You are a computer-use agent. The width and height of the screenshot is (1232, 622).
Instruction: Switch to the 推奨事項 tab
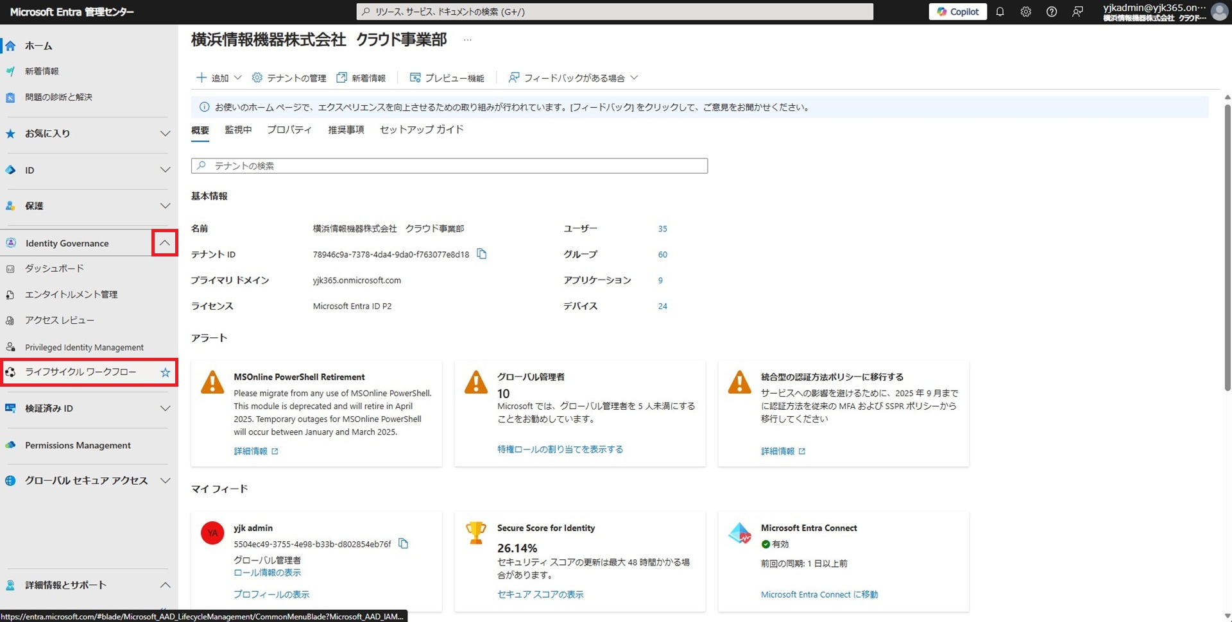tap(346, 130)
